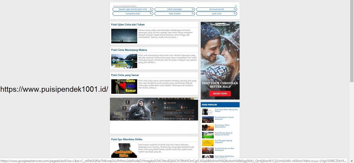Screen dimensions: 354x163
Task: Click search icon in 'jodoh pasangan' pill
Action: tap(193, 9)
